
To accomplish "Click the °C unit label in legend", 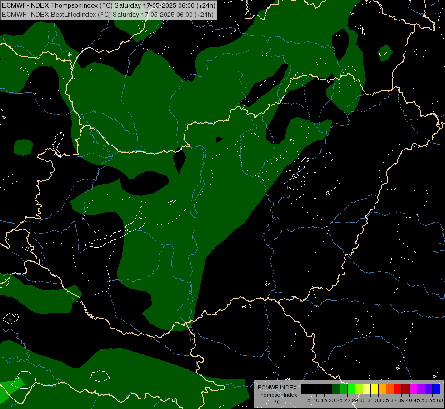I will coord(277,402).
